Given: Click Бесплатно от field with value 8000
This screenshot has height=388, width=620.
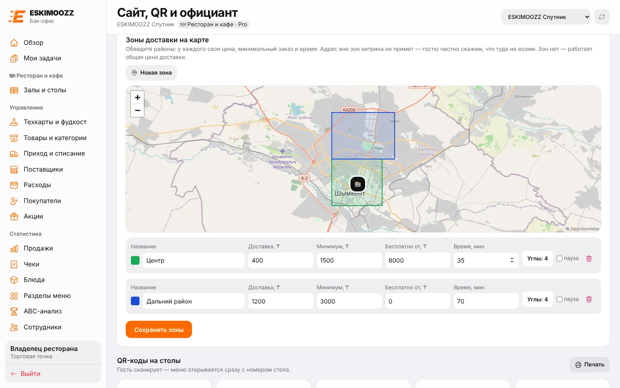Looking at the screenshot, I should [x=418, y=260].
